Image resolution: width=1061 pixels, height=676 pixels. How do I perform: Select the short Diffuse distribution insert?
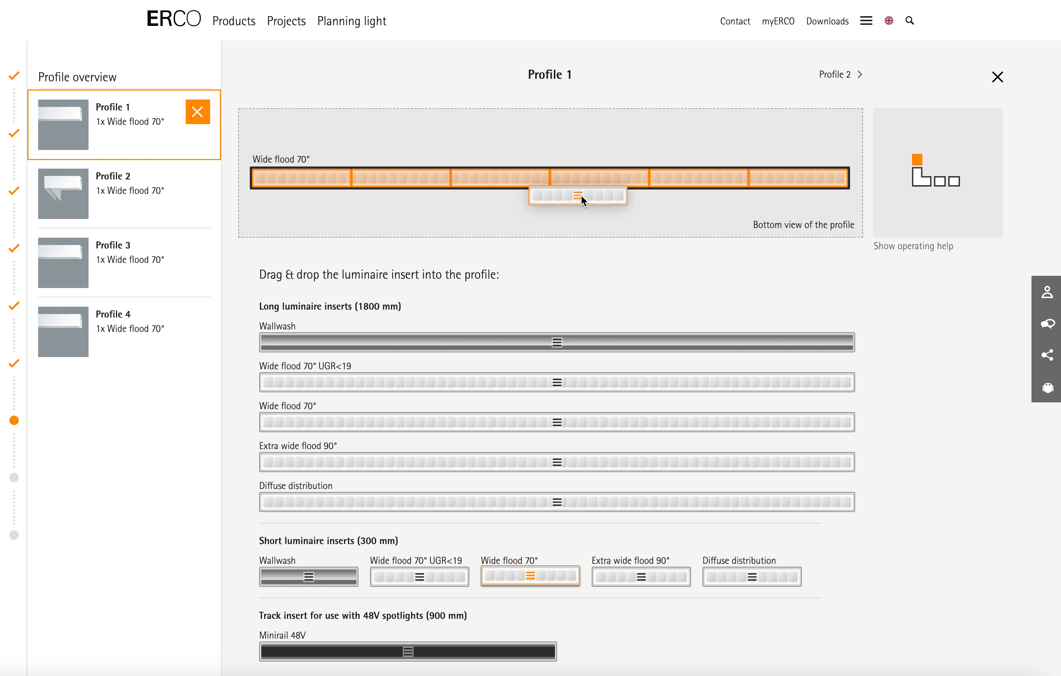click(752, 576)
